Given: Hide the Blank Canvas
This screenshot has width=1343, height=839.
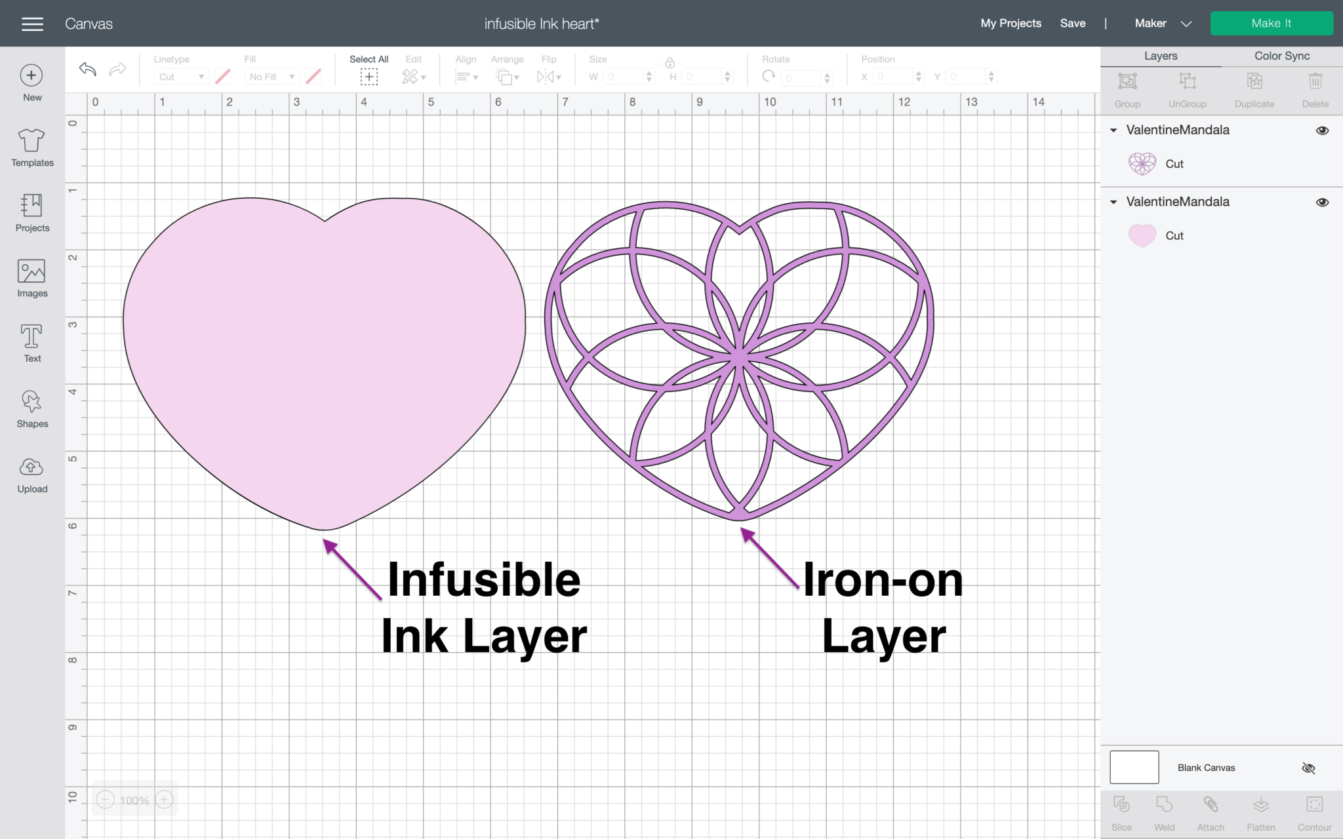Looking at the screenshot, I should [1309, 768].
